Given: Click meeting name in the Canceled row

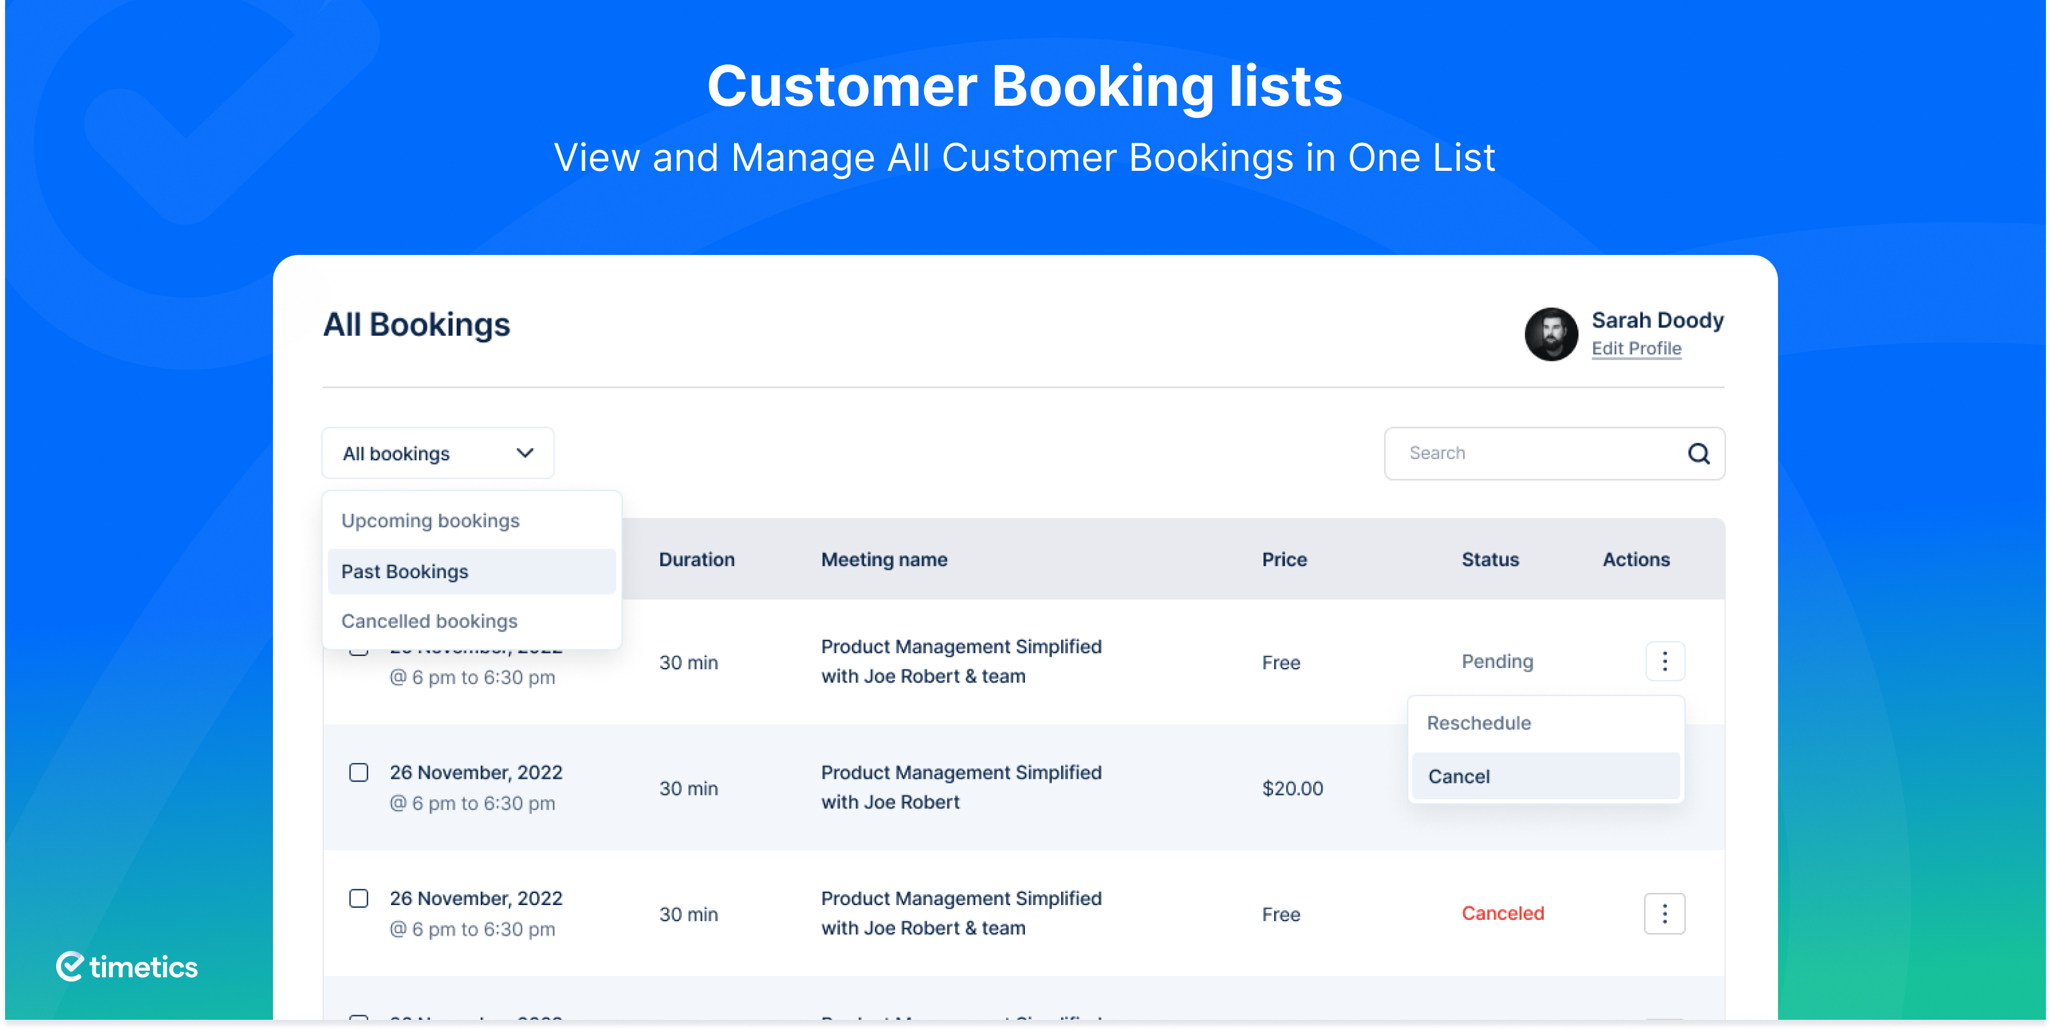Looking at the screenshot, I should pos(961,913).
